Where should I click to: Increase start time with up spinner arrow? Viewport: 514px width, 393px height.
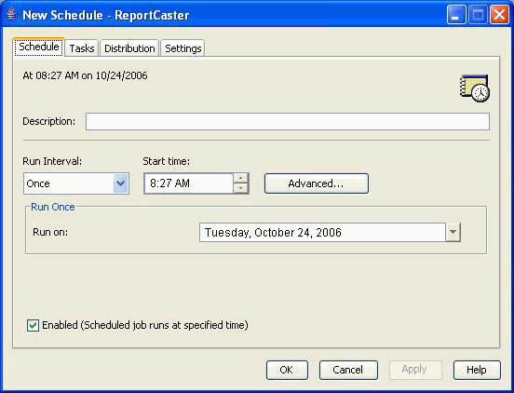[241, 178]
